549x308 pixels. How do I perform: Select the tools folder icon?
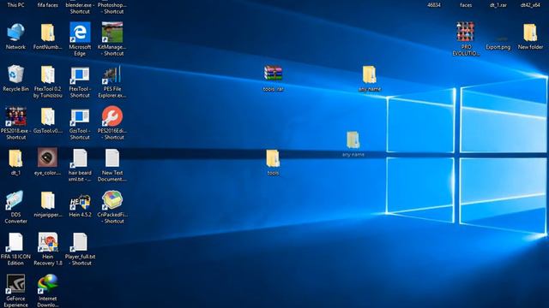point(273,158)
